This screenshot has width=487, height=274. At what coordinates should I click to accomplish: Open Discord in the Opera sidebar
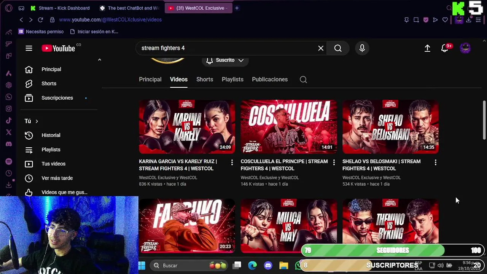click(9, 144)
